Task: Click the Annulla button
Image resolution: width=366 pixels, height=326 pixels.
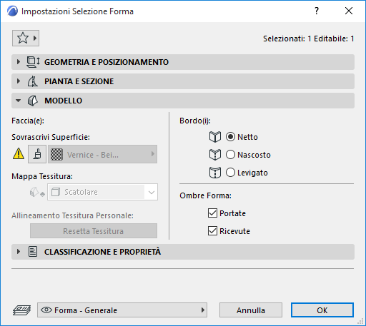Action: click(x=251, y=310)
